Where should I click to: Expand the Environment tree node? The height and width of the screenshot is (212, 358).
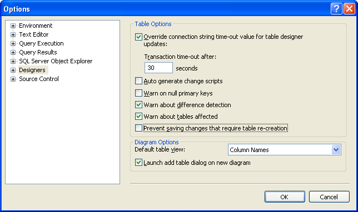click(13, 26)
